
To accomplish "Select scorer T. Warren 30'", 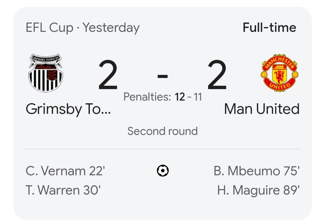I will [63, 190].
